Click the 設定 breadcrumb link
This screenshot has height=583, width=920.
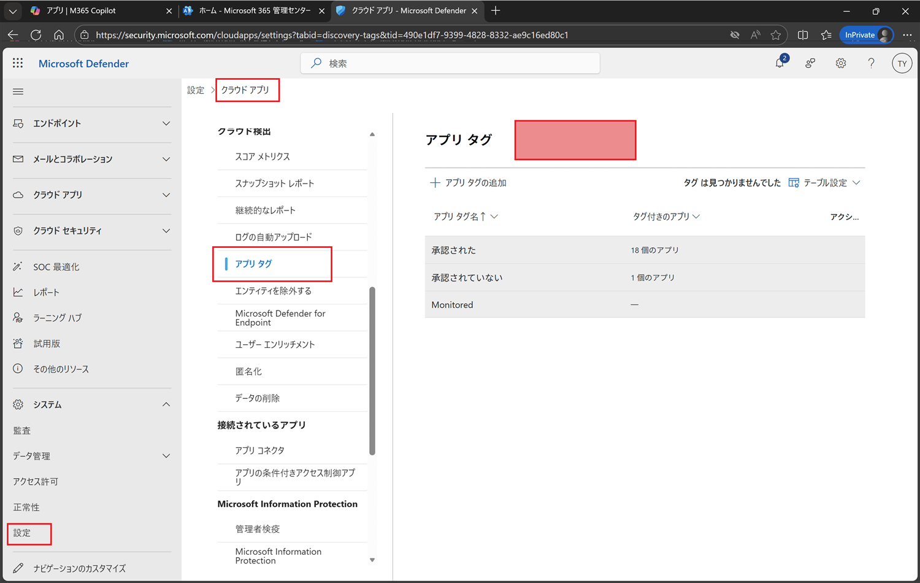tap(196, 90)
